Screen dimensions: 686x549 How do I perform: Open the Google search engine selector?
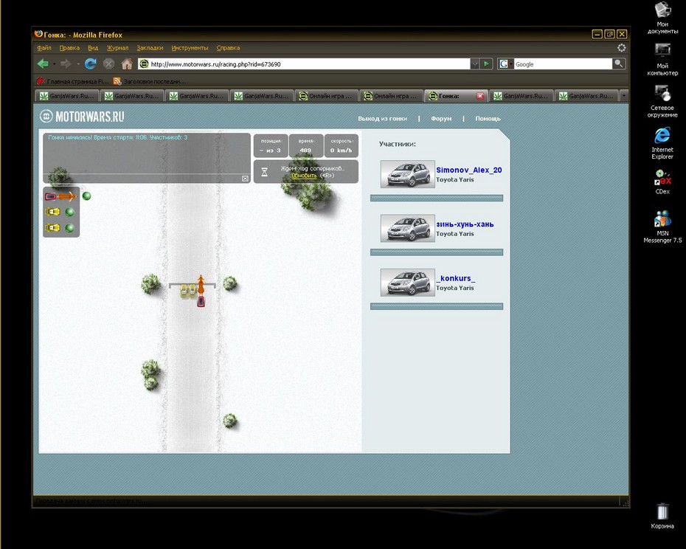505,64
